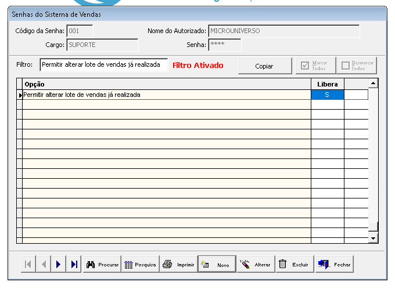Print using the Imprimir button
Image resolution: width=395 pixels, height=289 pixels.
178,265
